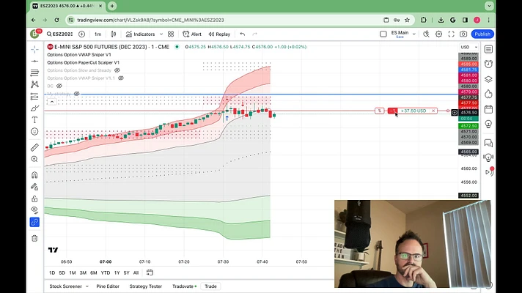Open the 1m interval dropdown

(x=98, y=34)
